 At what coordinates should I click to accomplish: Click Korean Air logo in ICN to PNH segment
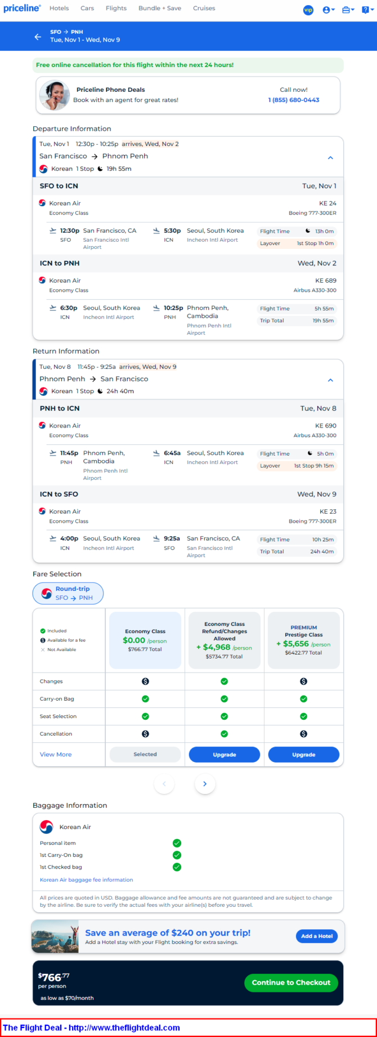tap(42, 280)
